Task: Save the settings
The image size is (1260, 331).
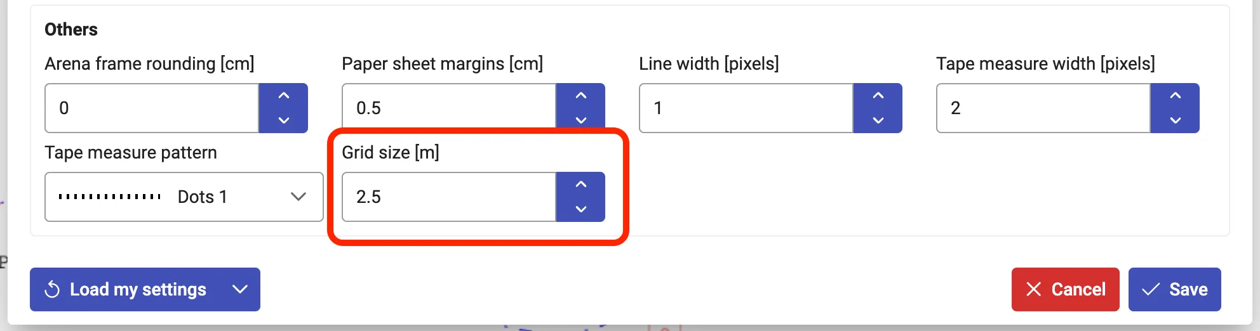Action: click(x=1174, y=289)
